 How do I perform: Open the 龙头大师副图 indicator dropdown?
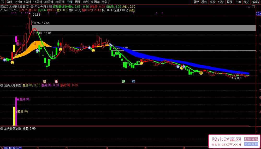2,85
